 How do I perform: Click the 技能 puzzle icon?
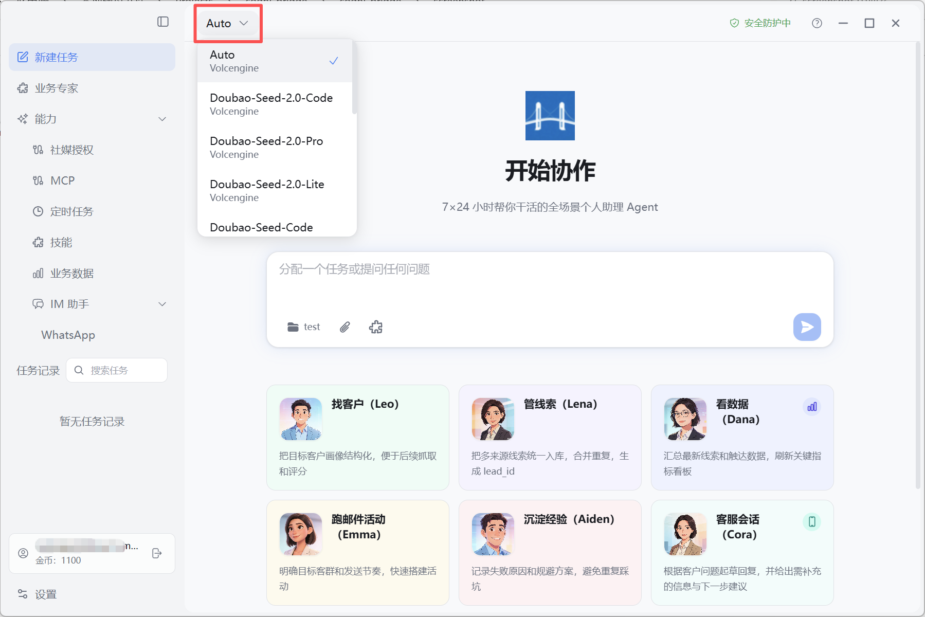coord(38,242)
